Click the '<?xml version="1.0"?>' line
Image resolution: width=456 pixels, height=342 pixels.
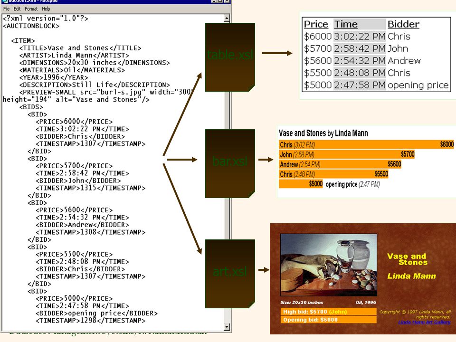tap(46, 19)
